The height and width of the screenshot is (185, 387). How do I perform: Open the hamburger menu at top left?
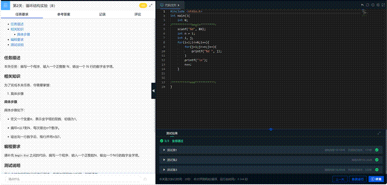(6, 6)
